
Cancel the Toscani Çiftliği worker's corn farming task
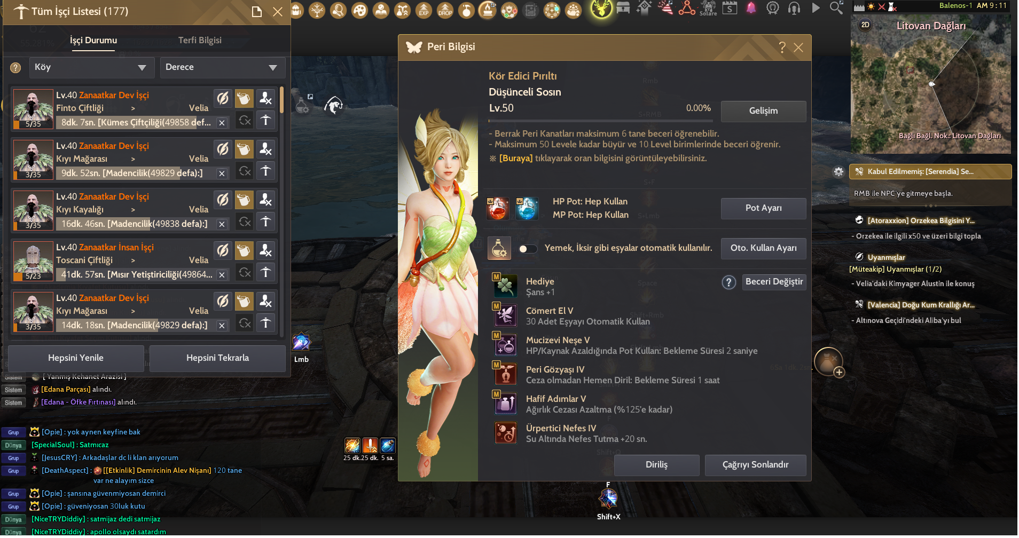pyautogui.click(x=222, y=275)
